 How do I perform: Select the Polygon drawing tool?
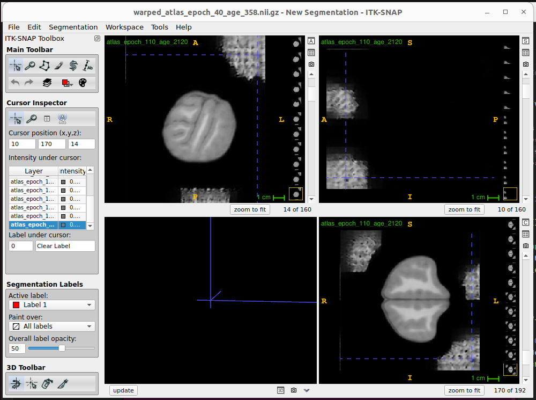(x=44, y=66)
